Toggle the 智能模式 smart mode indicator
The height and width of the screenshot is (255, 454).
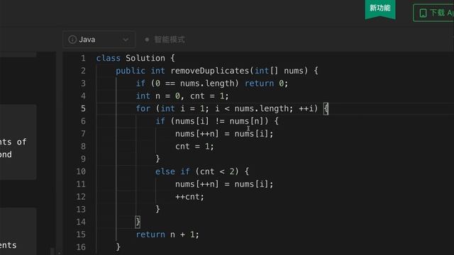point(165,40)
